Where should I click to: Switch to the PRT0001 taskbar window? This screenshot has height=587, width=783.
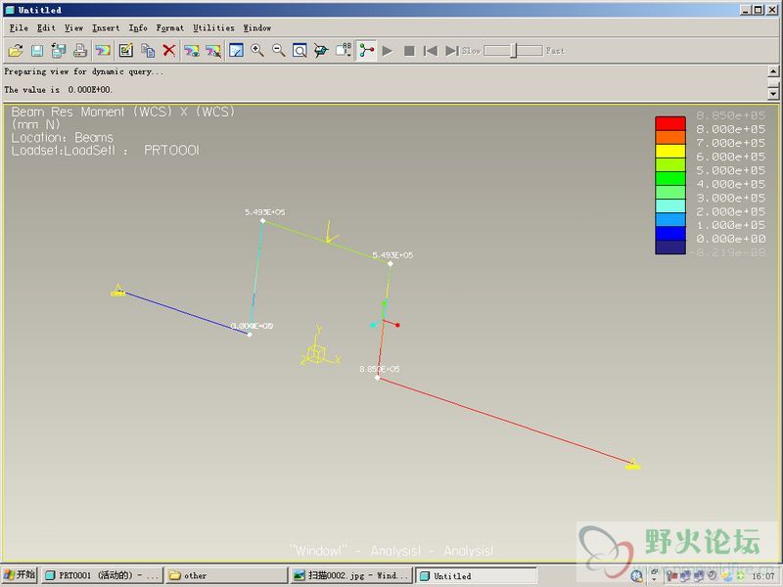[x=102, y=576]
